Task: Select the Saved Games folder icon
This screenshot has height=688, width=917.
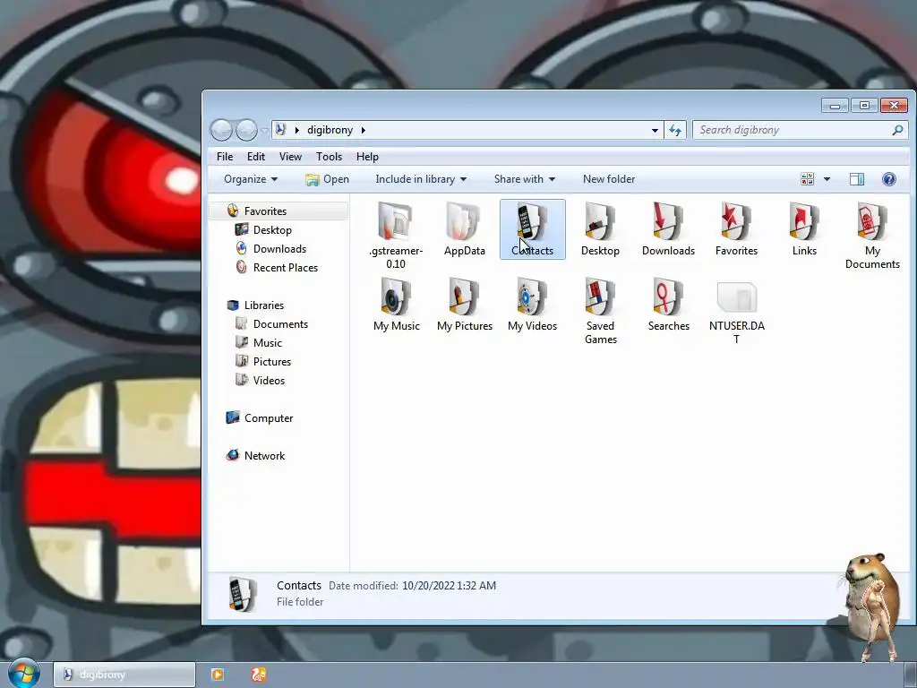Action: point(600,297)
